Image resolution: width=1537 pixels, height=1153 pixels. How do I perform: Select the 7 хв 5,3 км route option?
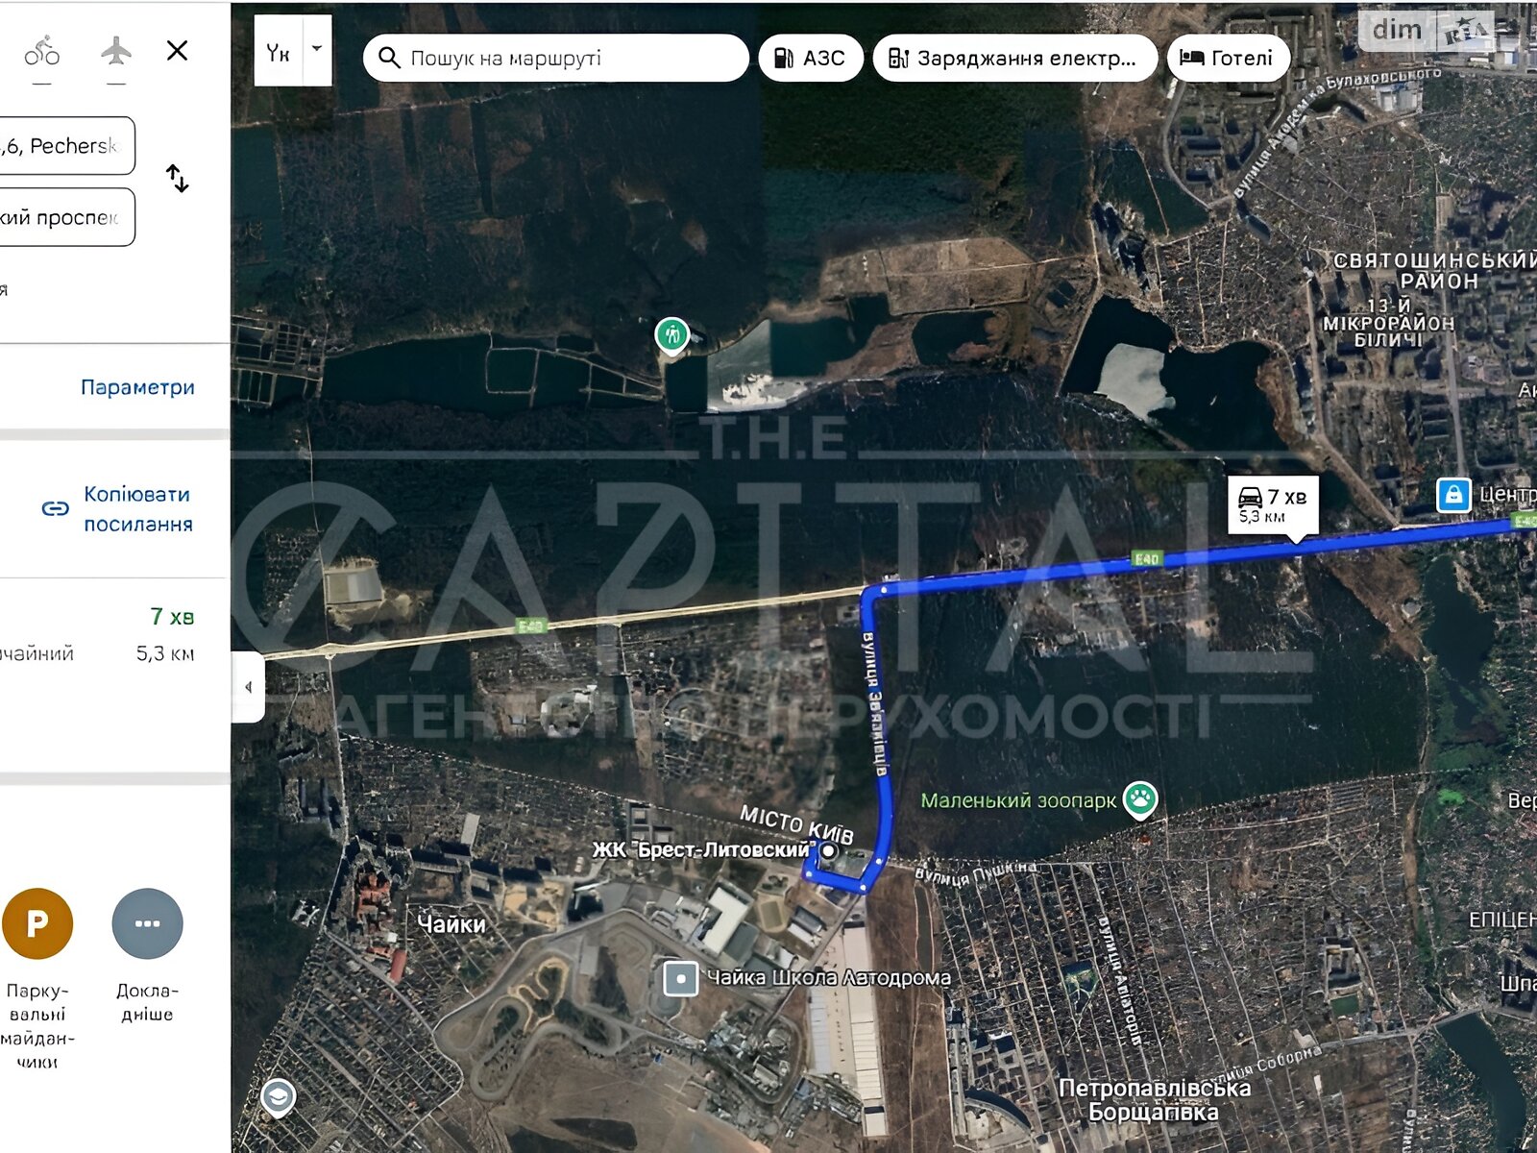tap(113, 634)
